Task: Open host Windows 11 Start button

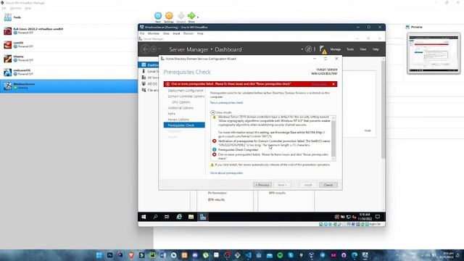Action: coord(99,255)
